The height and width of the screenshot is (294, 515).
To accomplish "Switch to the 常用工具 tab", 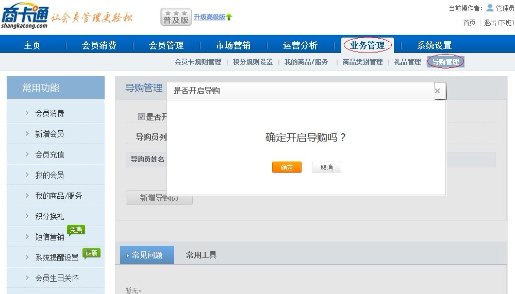I will (201, 255).
